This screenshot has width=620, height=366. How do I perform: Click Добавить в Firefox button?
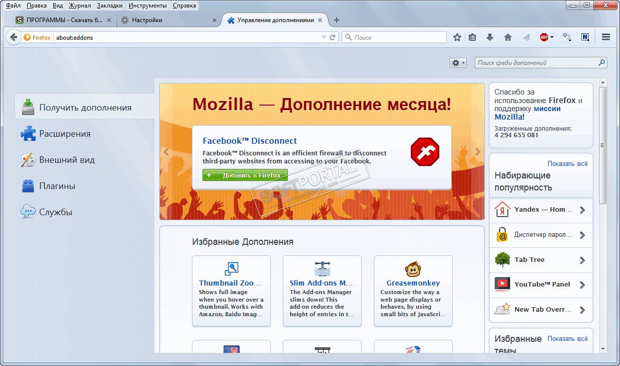pos(245,175)
